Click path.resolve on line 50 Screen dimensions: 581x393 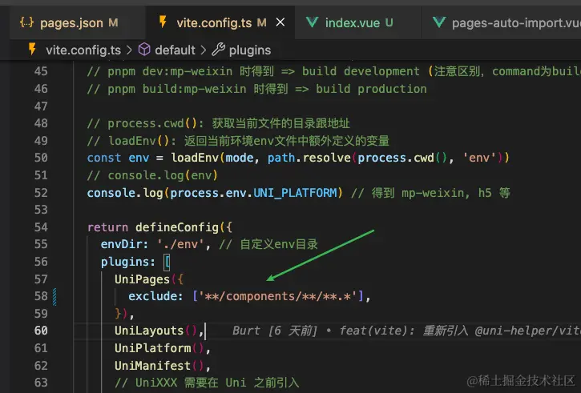[x=309, y=158]
